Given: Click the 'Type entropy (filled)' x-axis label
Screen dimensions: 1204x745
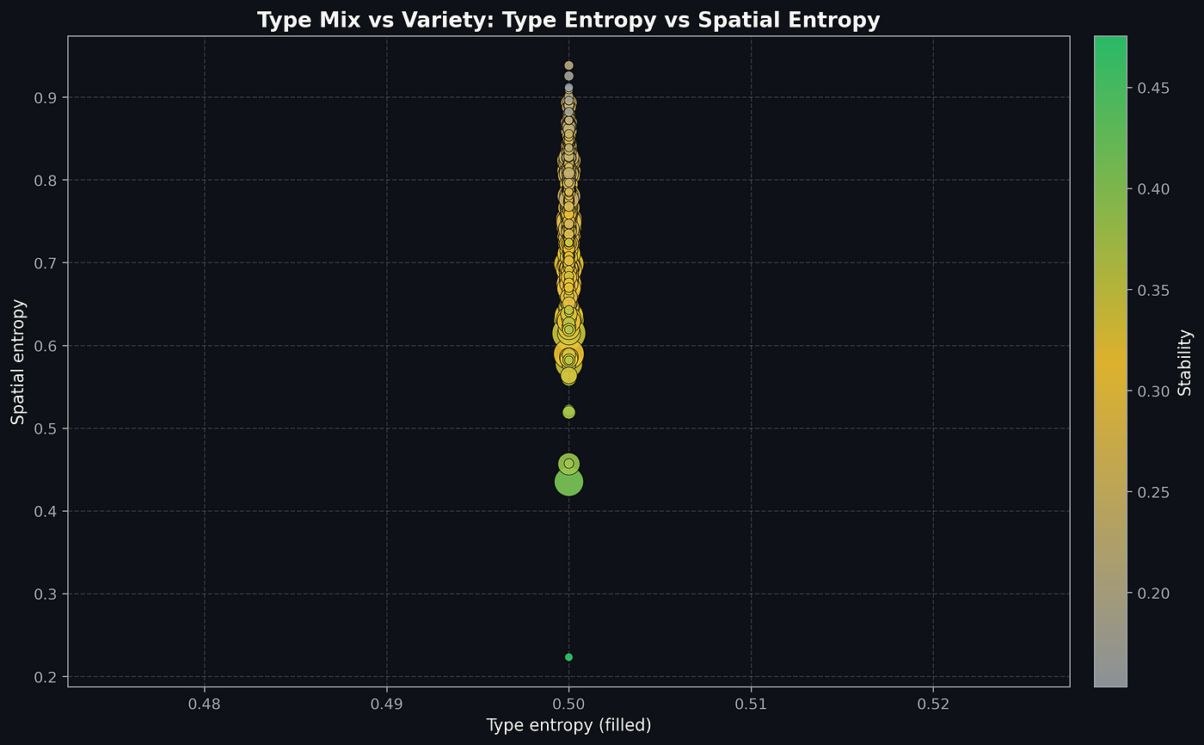Looking at the screenshot, I should pos(568,725).
